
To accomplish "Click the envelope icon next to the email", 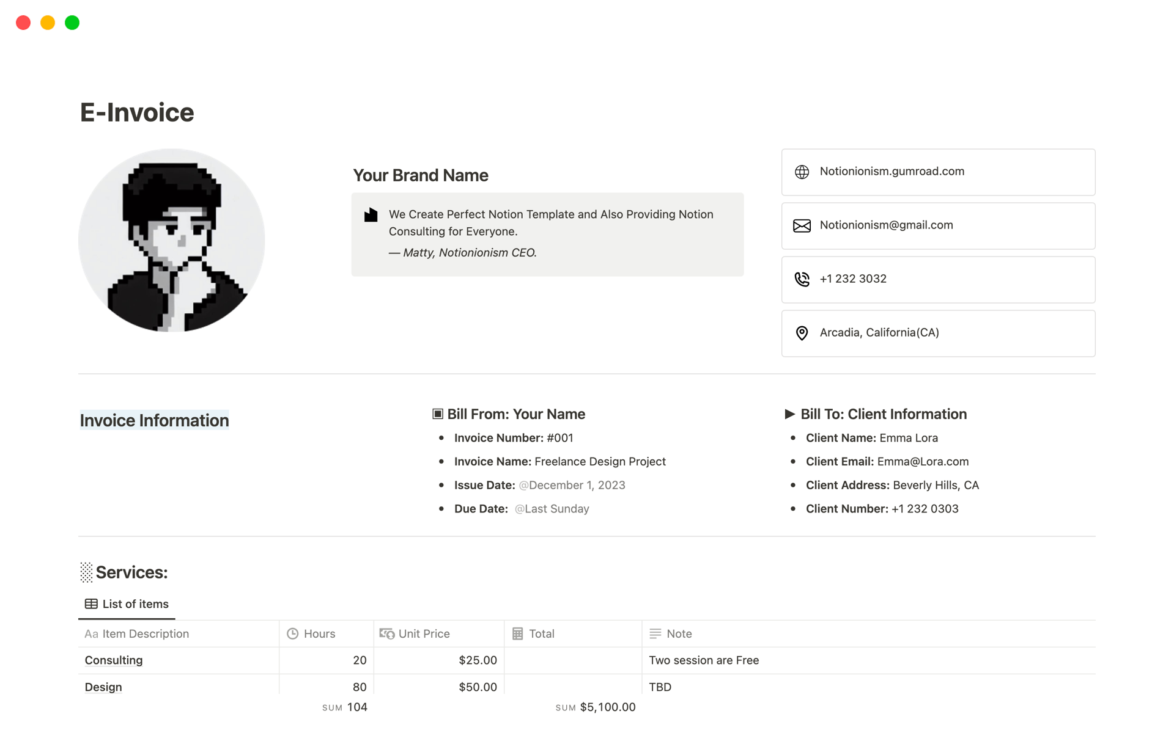I will (802, 226).
